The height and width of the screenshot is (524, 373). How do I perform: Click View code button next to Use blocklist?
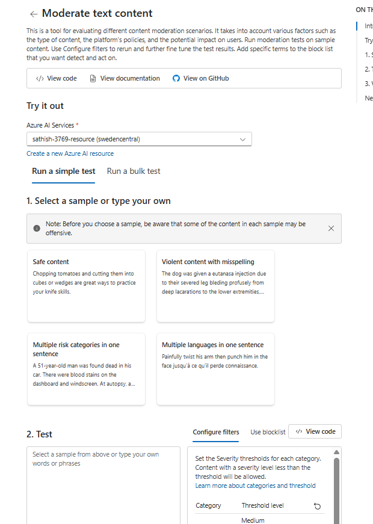[315, 431]
